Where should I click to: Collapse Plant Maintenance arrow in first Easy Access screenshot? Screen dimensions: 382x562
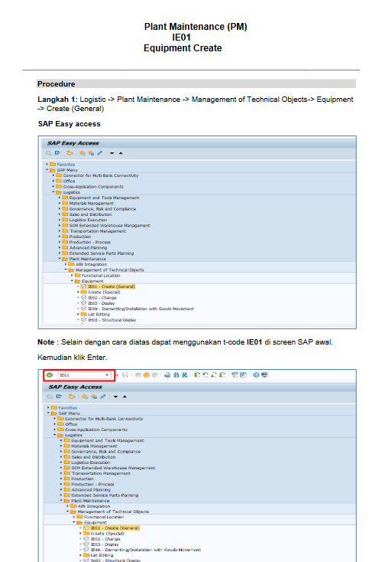pos(60,259)
